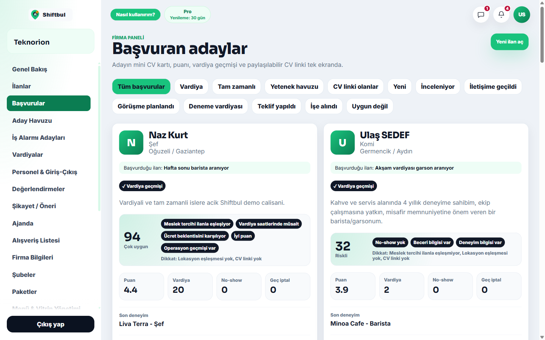This screenshot has height=340, width=545.
Task: Select the Tüm başvurular filter
Action: point(141,87)
